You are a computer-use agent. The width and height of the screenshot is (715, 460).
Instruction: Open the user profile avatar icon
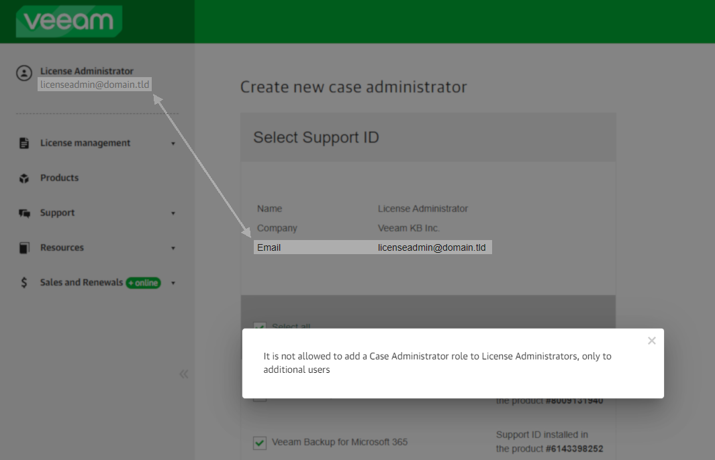click(24, 73)
